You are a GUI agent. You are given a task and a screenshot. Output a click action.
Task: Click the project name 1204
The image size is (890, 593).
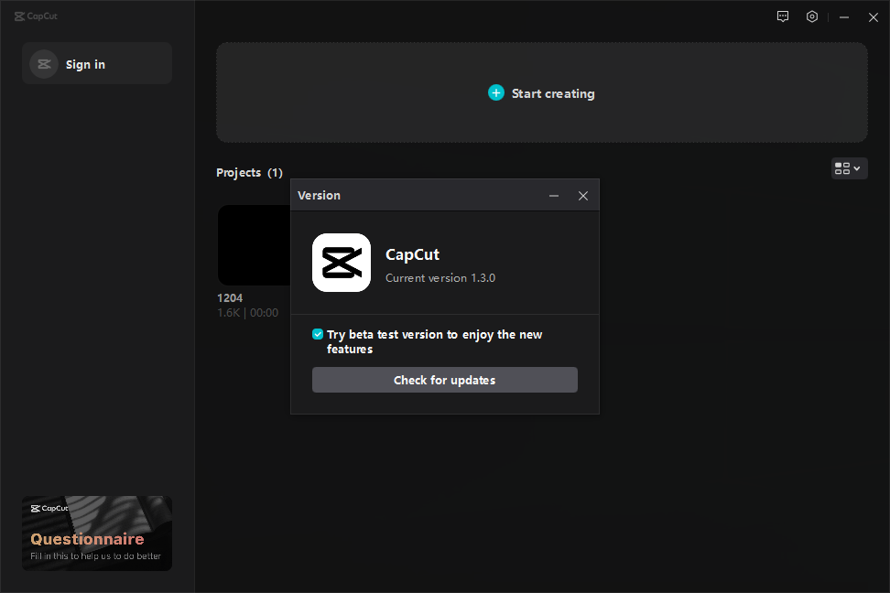click(230, 298)
